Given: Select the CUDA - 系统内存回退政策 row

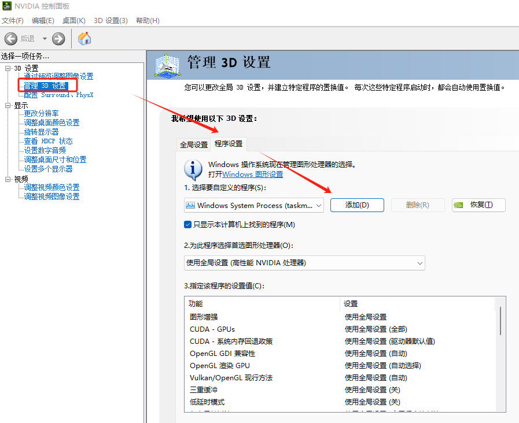Looking at the screenshot, I should click(x=341, y=342).
